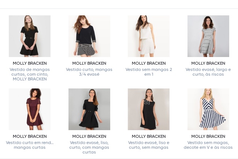Viewport: 238px width, 159px height.
Task: Open 'Vestido de mangas curtas, com cinto' link
Action: [x=30, y=74]
